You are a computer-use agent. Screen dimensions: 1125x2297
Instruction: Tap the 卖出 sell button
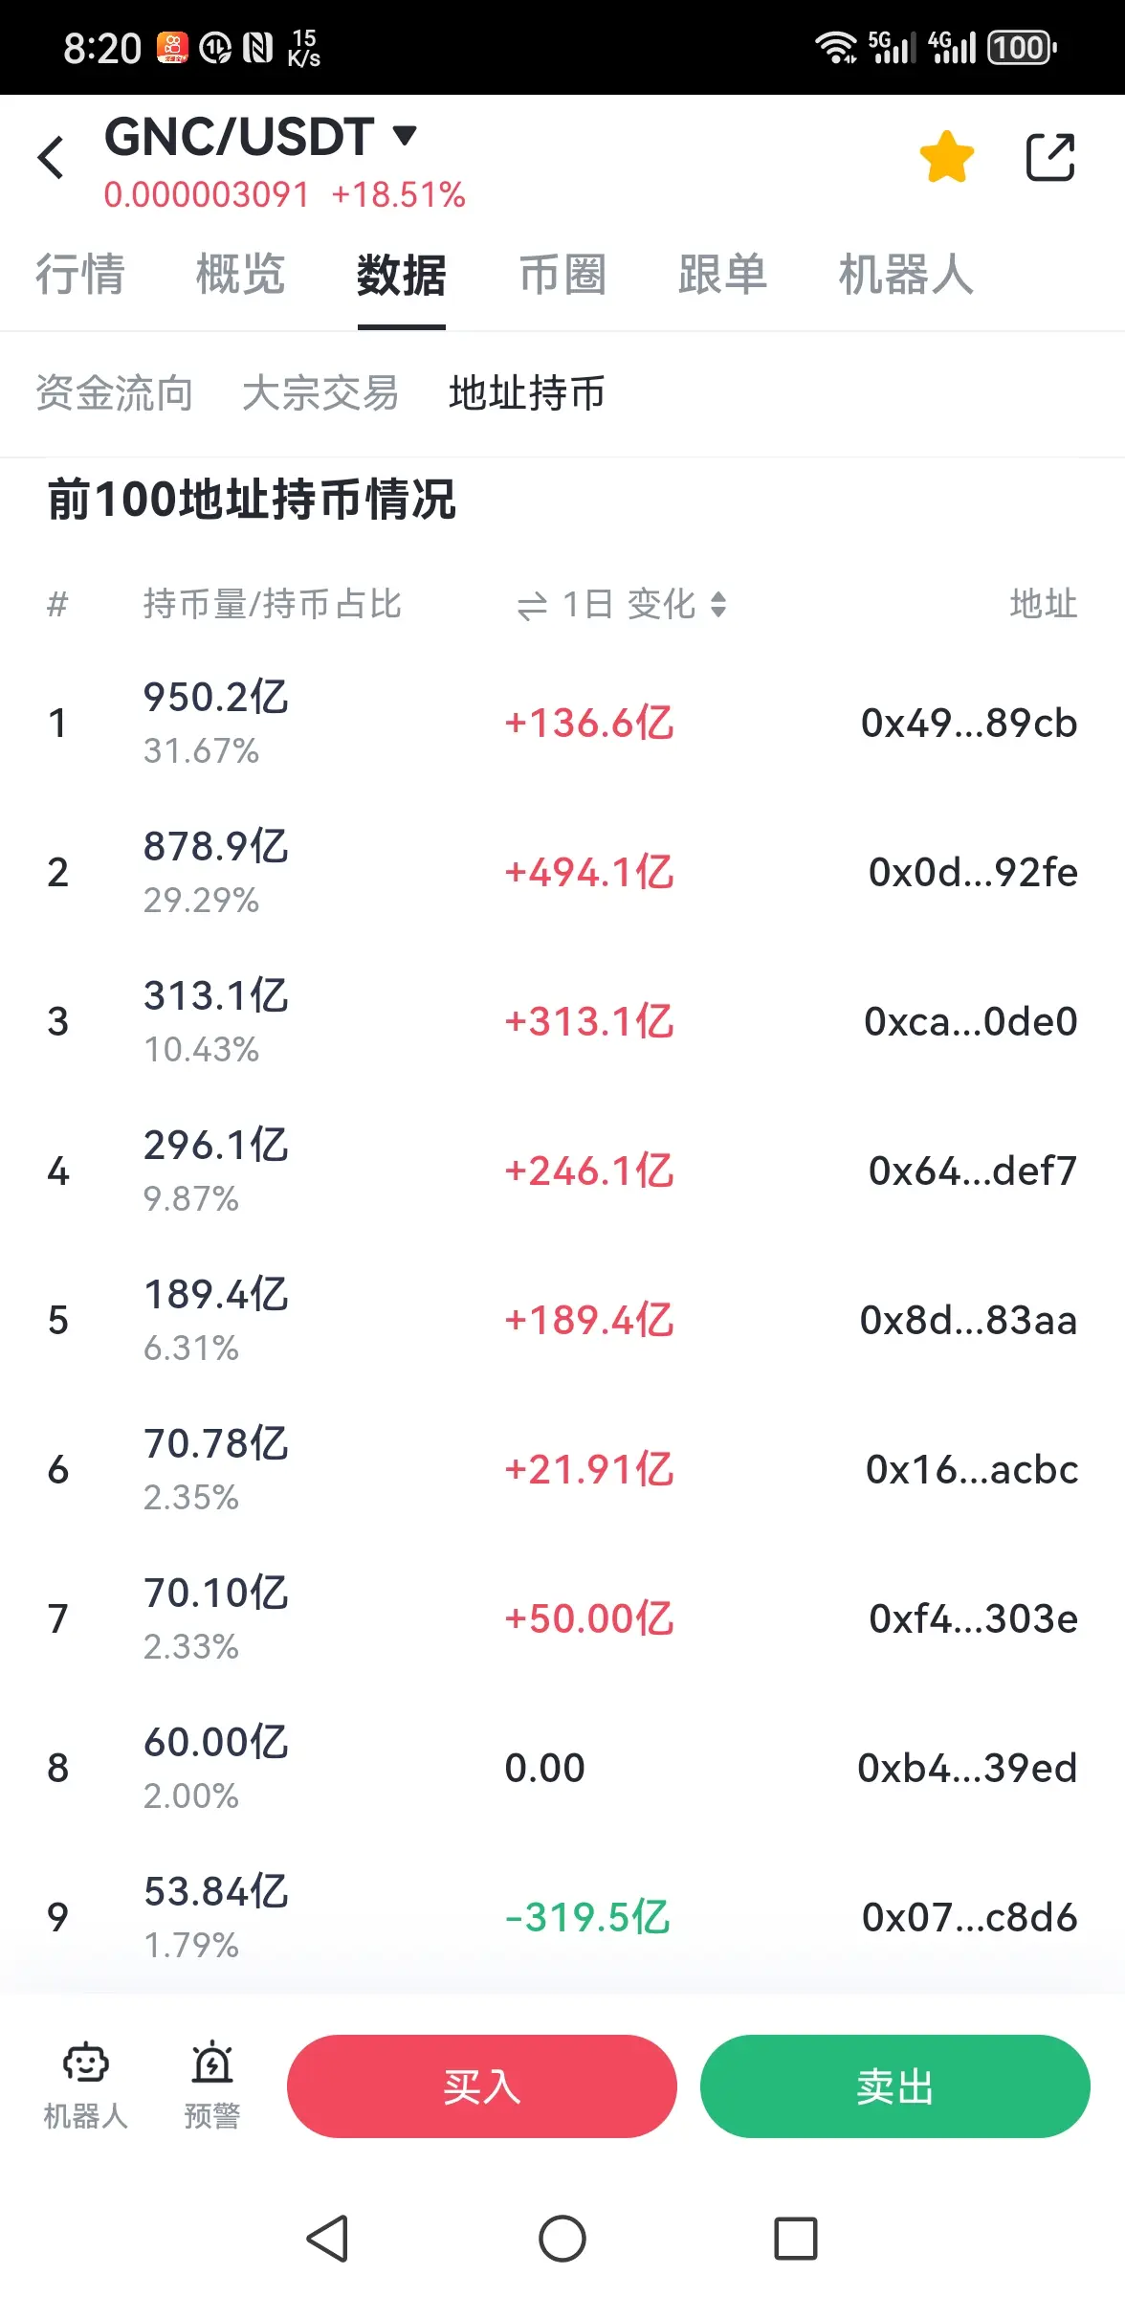pos(895,2086)
